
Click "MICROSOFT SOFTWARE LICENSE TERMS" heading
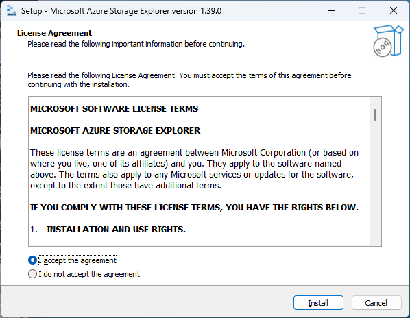114,109
